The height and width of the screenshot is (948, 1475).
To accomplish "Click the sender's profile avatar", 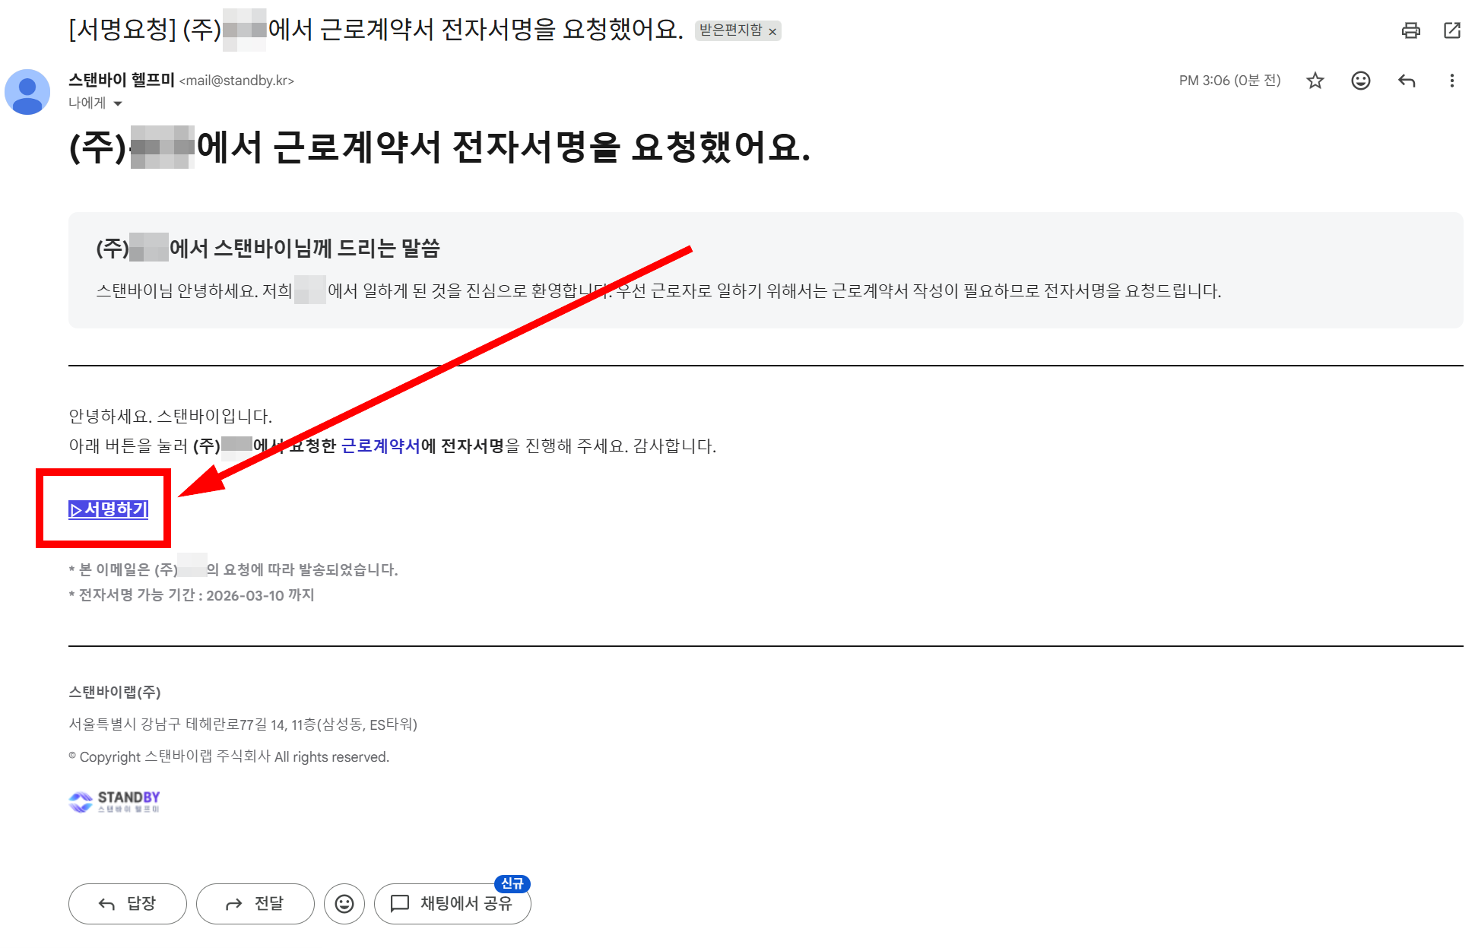I will (27, 92).
